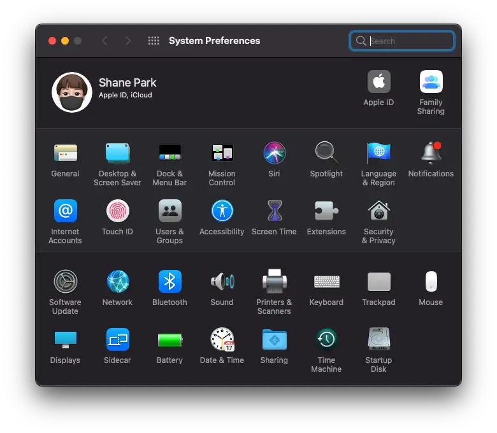
Task: Click the Shane Park account name
Action: click(x=127, y=83)
